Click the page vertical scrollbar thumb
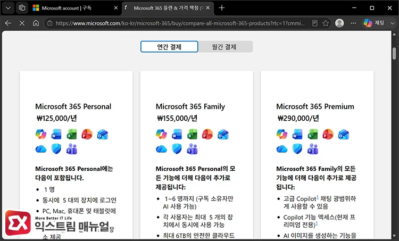The image size is (399, 241). 394,53
